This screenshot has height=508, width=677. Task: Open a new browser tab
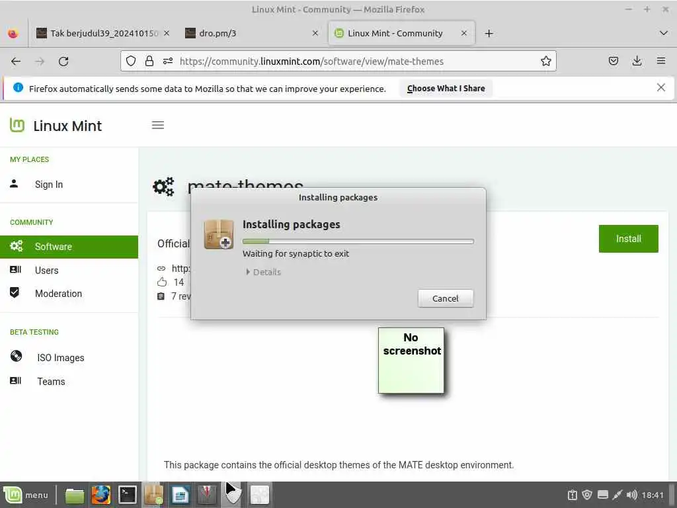click(489, 33)
